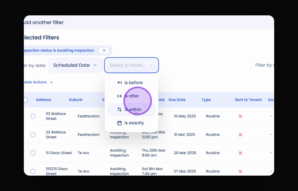Click the '31 Mar 2025' due date cell

coord(184,134)
